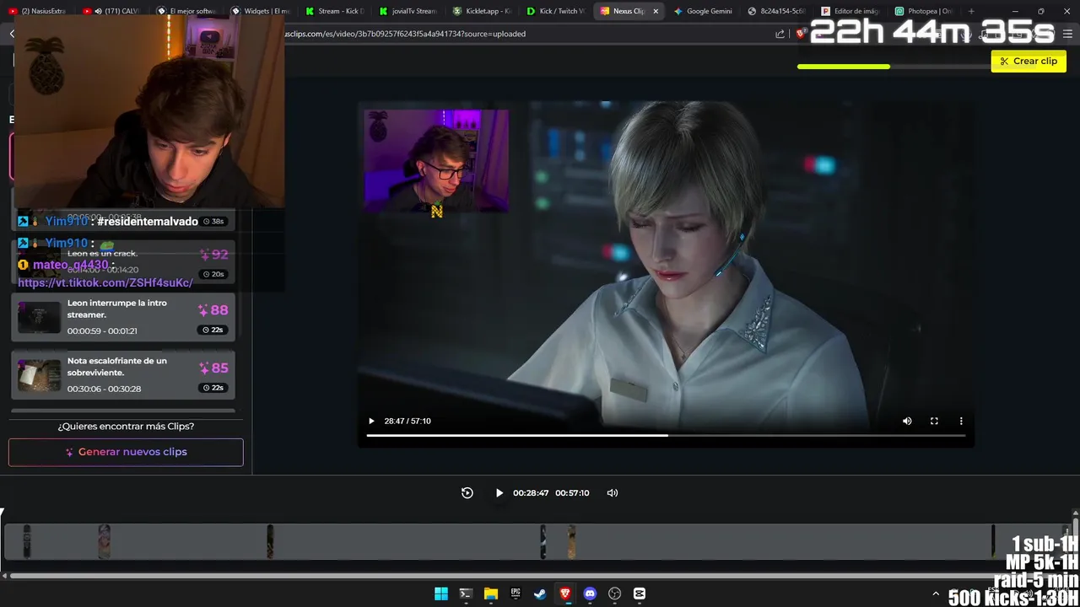Switch to the Google Gemini browser tab

(703, 11)
